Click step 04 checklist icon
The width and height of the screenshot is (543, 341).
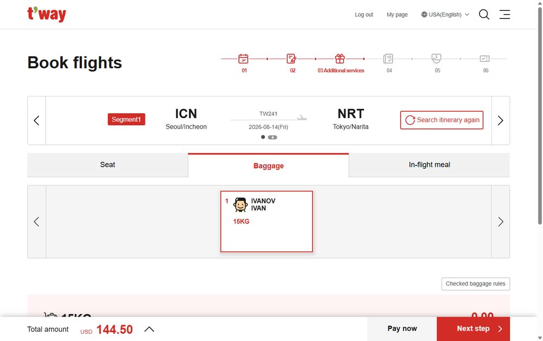(388, 59)
